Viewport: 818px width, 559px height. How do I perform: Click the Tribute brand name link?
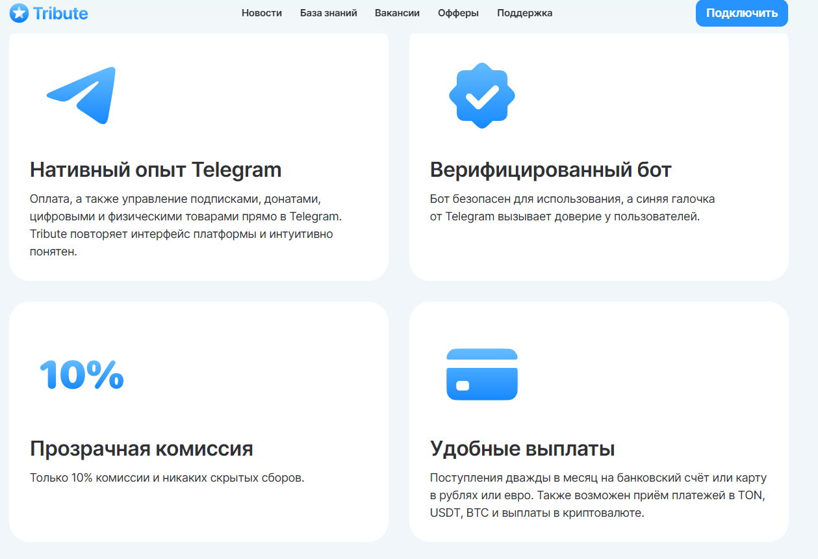[x=60, y=13]
